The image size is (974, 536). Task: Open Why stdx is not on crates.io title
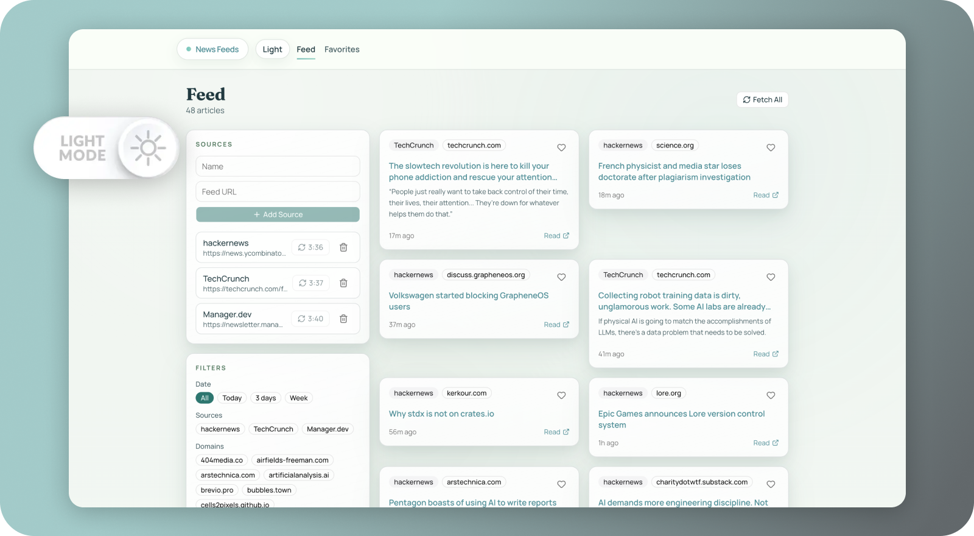(441, 414)
